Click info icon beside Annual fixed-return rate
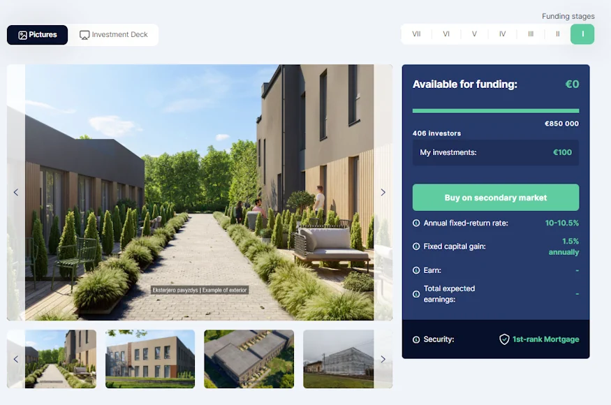Screen dimensions: 611x405 (416, 223)
